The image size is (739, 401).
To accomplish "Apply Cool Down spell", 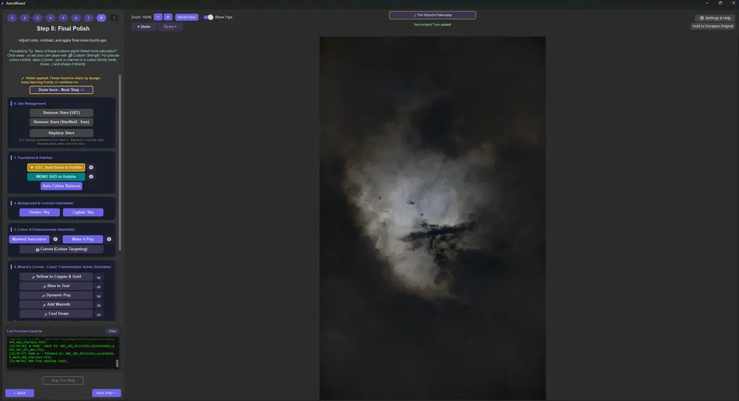I will [56, 314].
